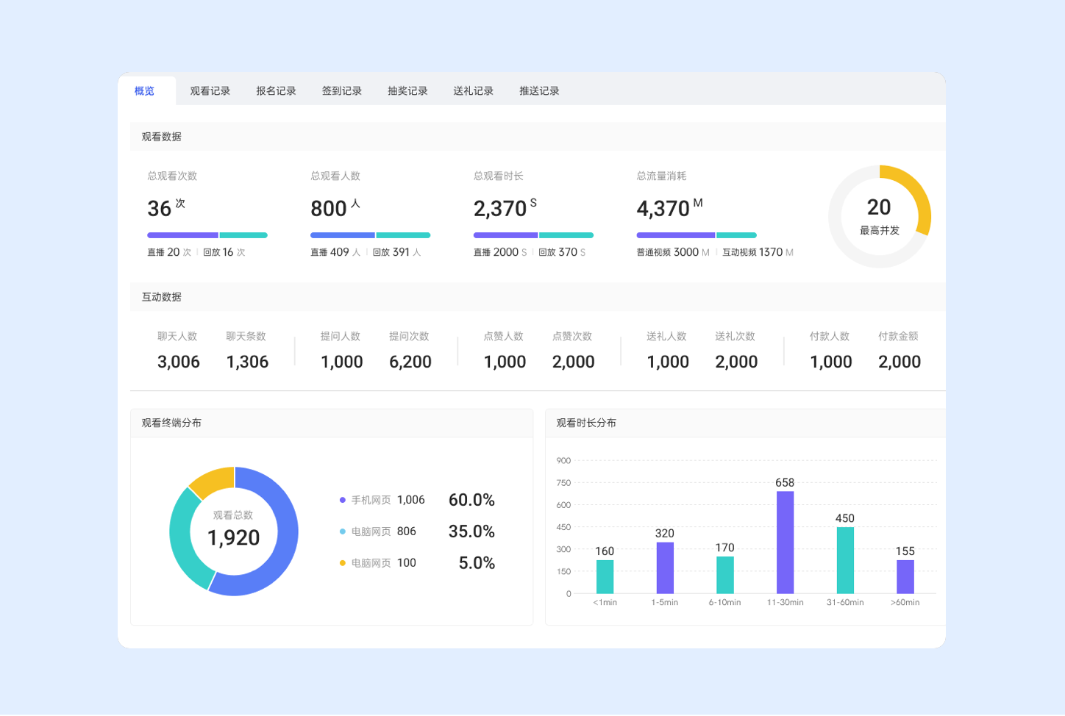Select the 11-30min bar valued 658
1065x716 pixels.
[x=785, y=543]
